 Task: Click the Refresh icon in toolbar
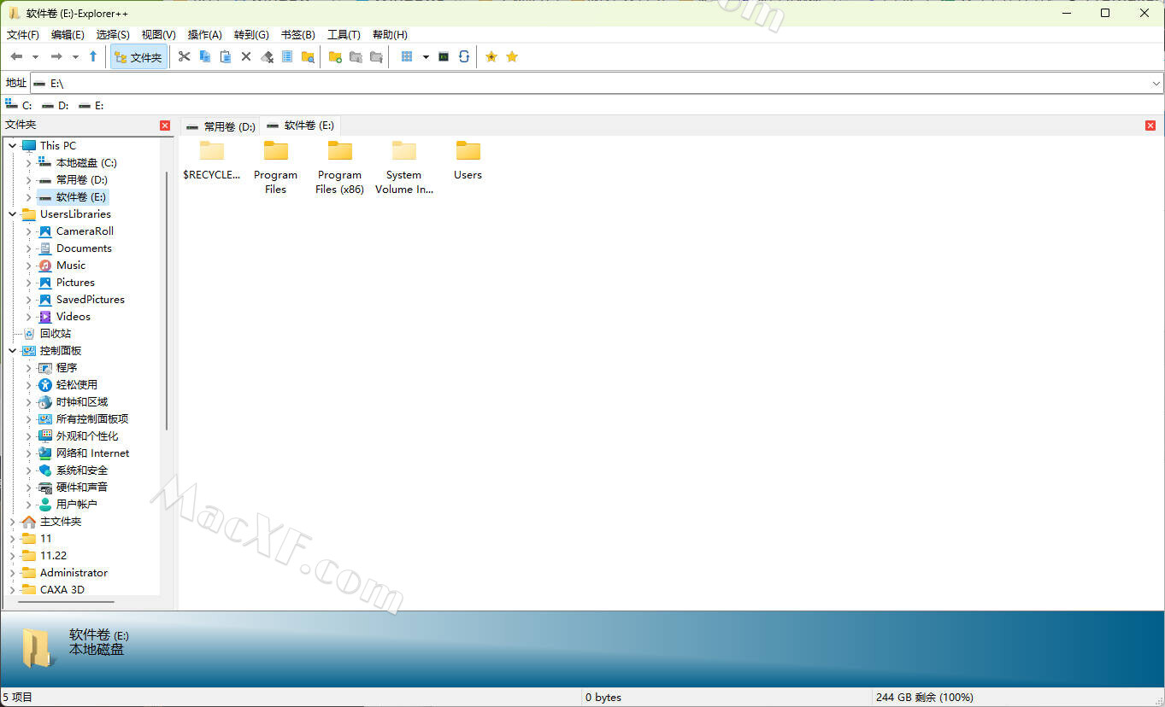(464, 56)
